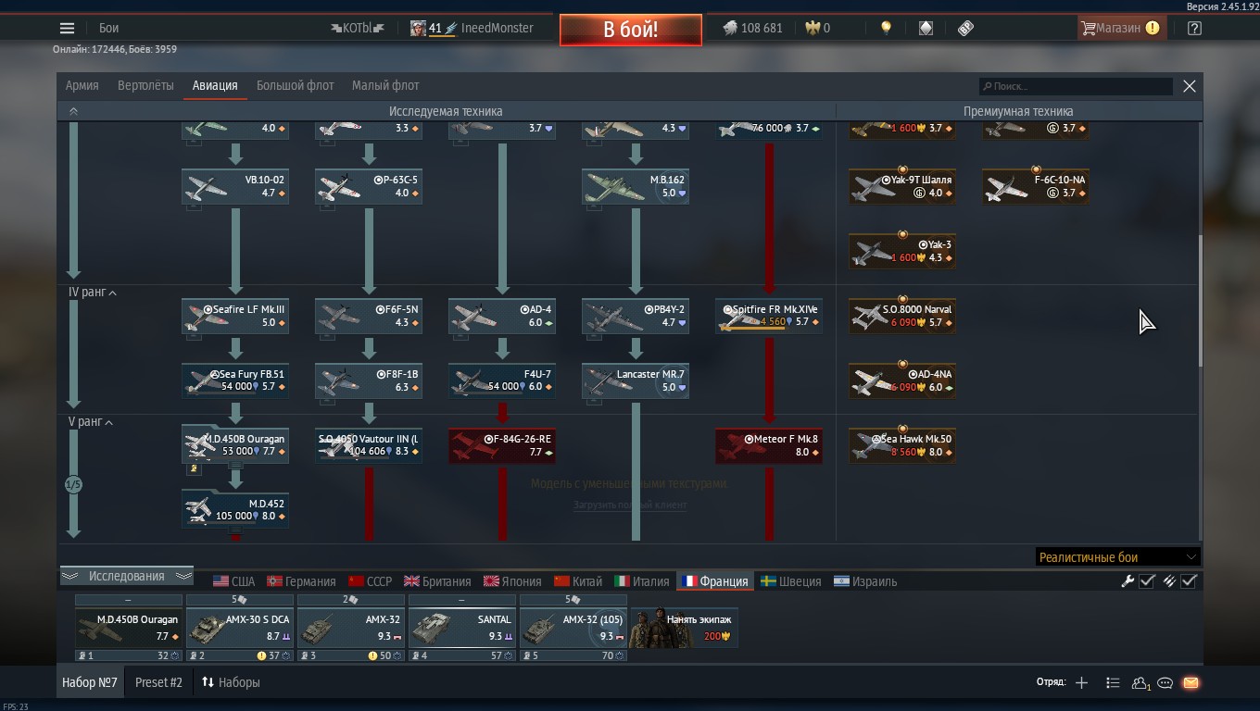Click the plus icon to invite to squad
The height and width of the screenshot is (711, 1260).
tap(1081, 682)
